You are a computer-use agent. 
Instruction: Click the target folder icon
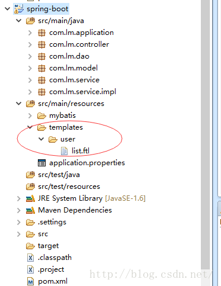(30, 246)
